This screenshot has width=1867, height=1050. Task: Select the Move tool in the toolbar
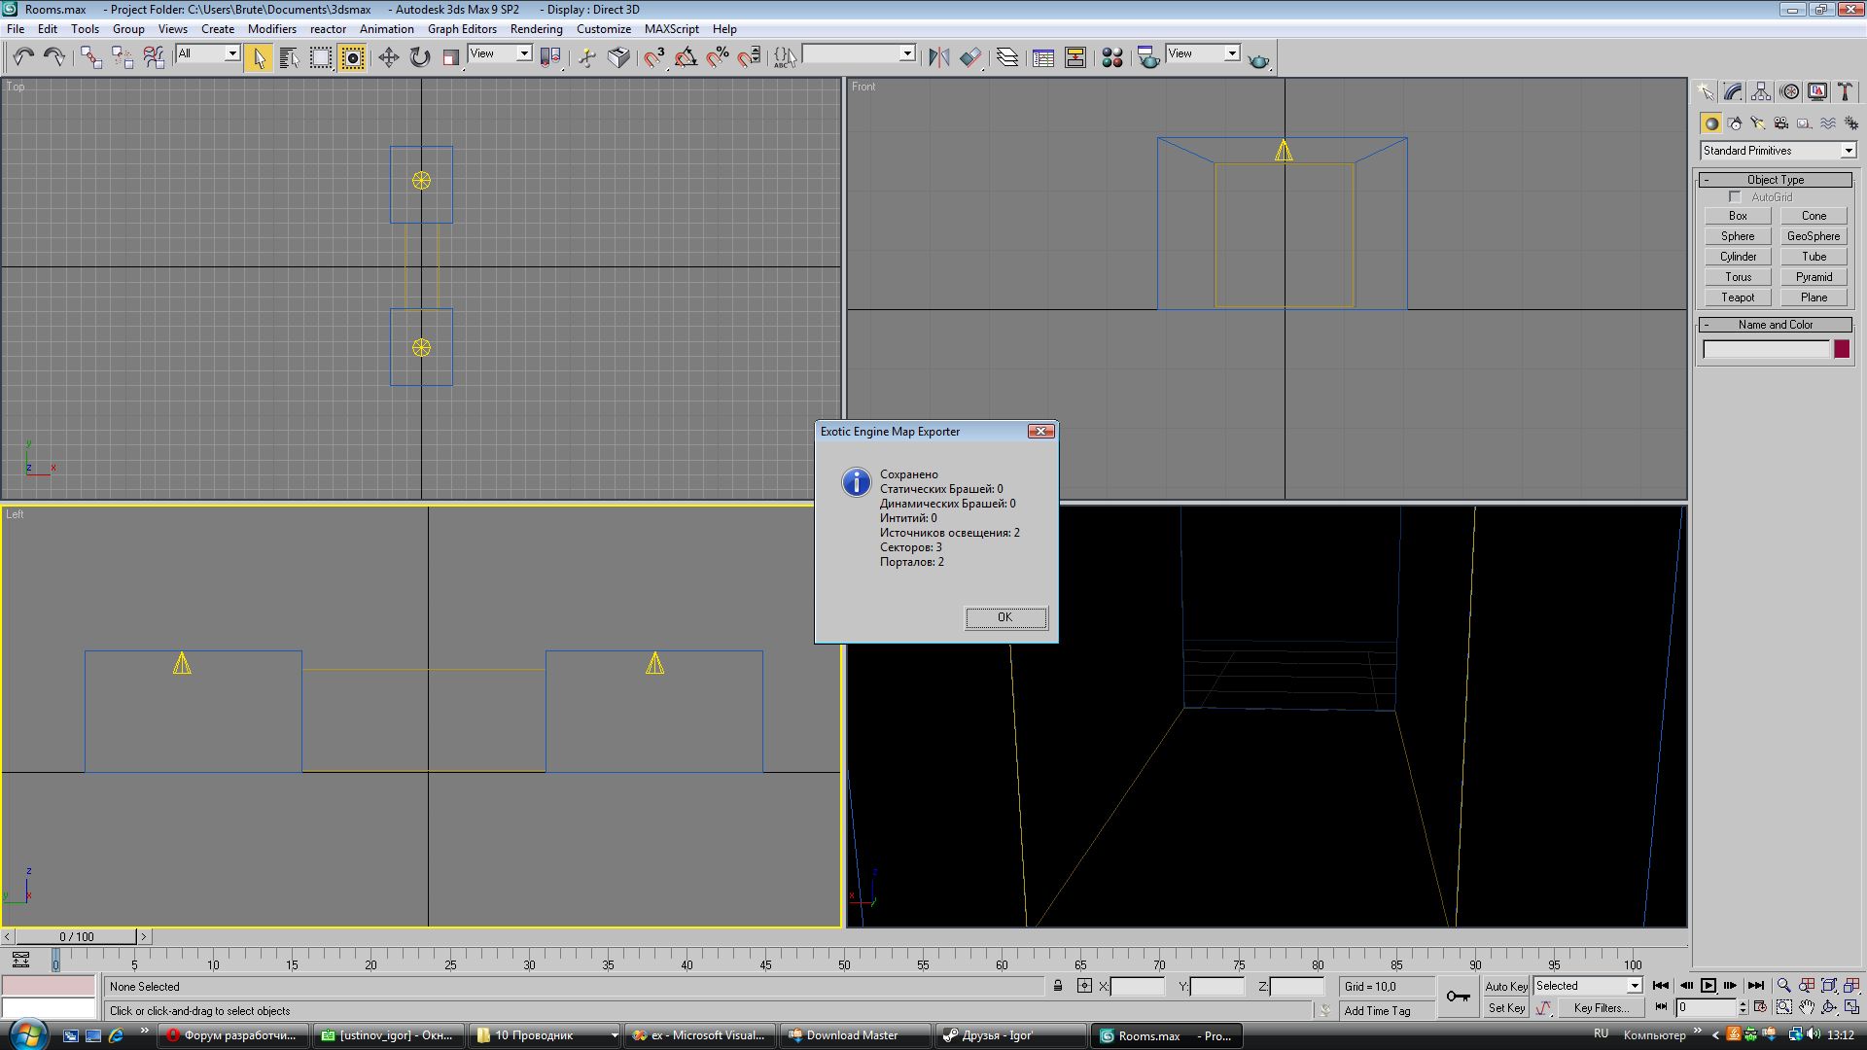[x=388, y=57]
